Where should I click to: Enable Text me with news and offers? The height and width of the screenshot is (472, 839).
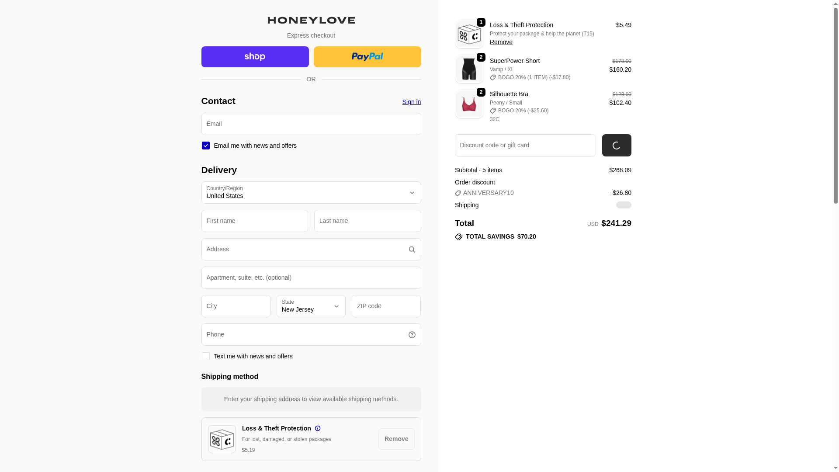[x=205, y=356]
